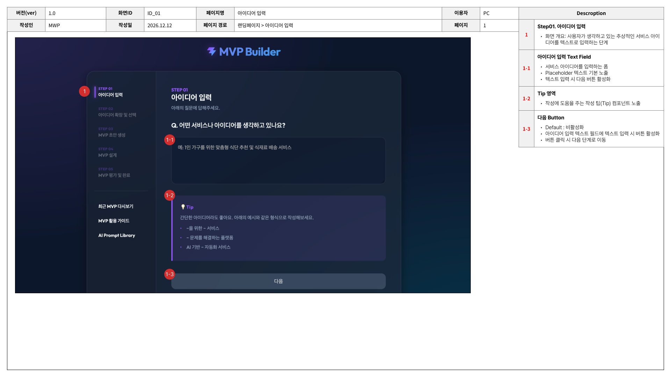Image resolution: width=671 pixels, height=377 pixels.
Task: Click the question heading 'Q. 어떤 서비스나 아이디어를 생각하고 있나요?'
Action: 228,125
